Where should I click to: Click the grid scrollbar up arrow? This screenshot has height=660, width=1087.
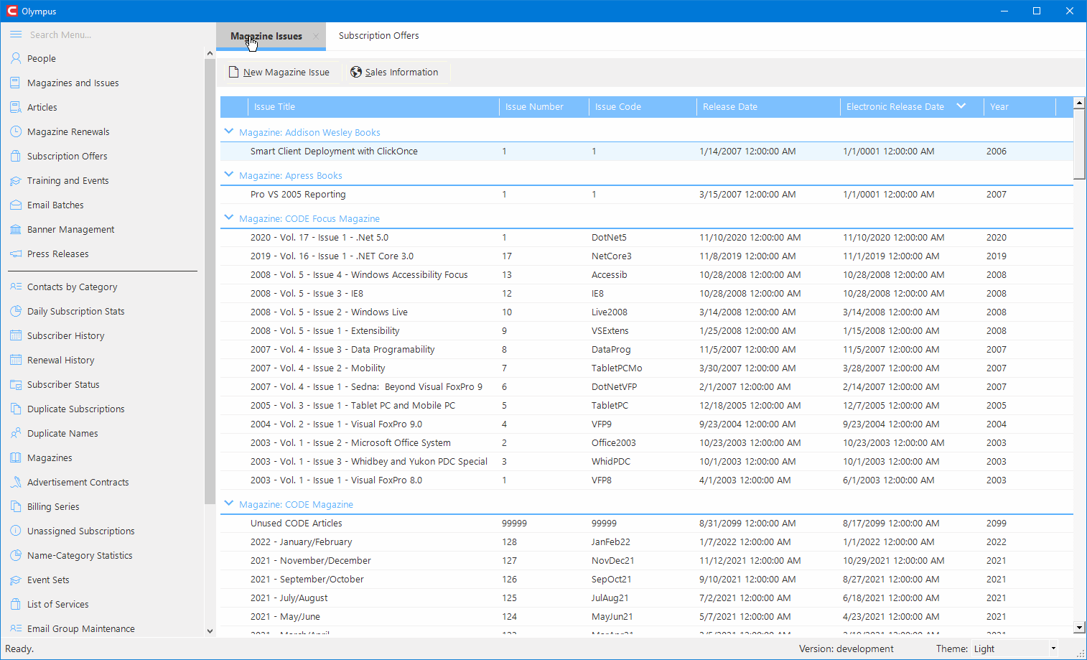pyautogui.click(x=1079, y=103)
